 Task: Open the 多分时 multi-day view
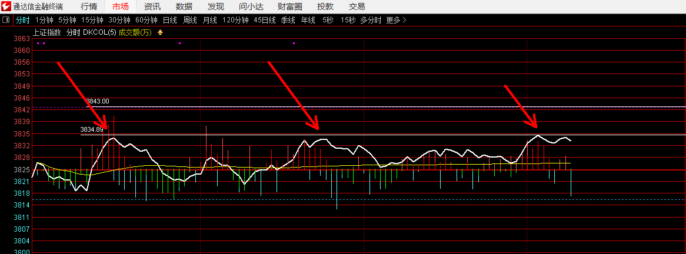click(x=371, y=20)
